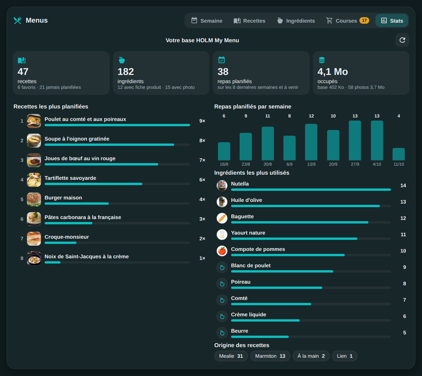The height and width of the screenshot is (376, 422).
Task: Click the Poulet au comté progress bar
Action: click(x=117, y=125)
